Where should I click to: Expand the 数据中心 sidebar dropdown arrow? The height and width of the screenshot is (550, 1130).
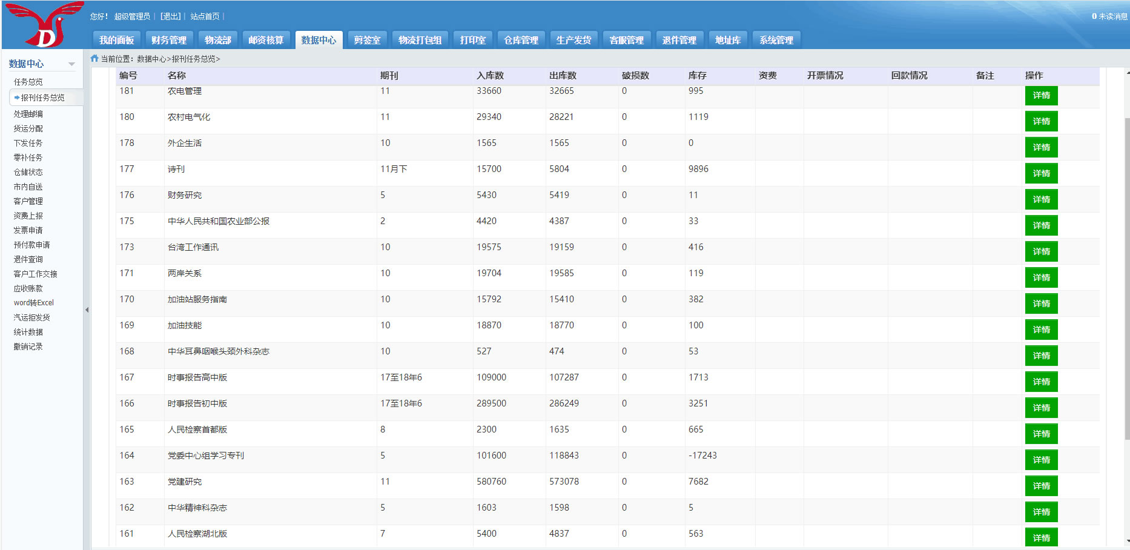coord(71,64)
